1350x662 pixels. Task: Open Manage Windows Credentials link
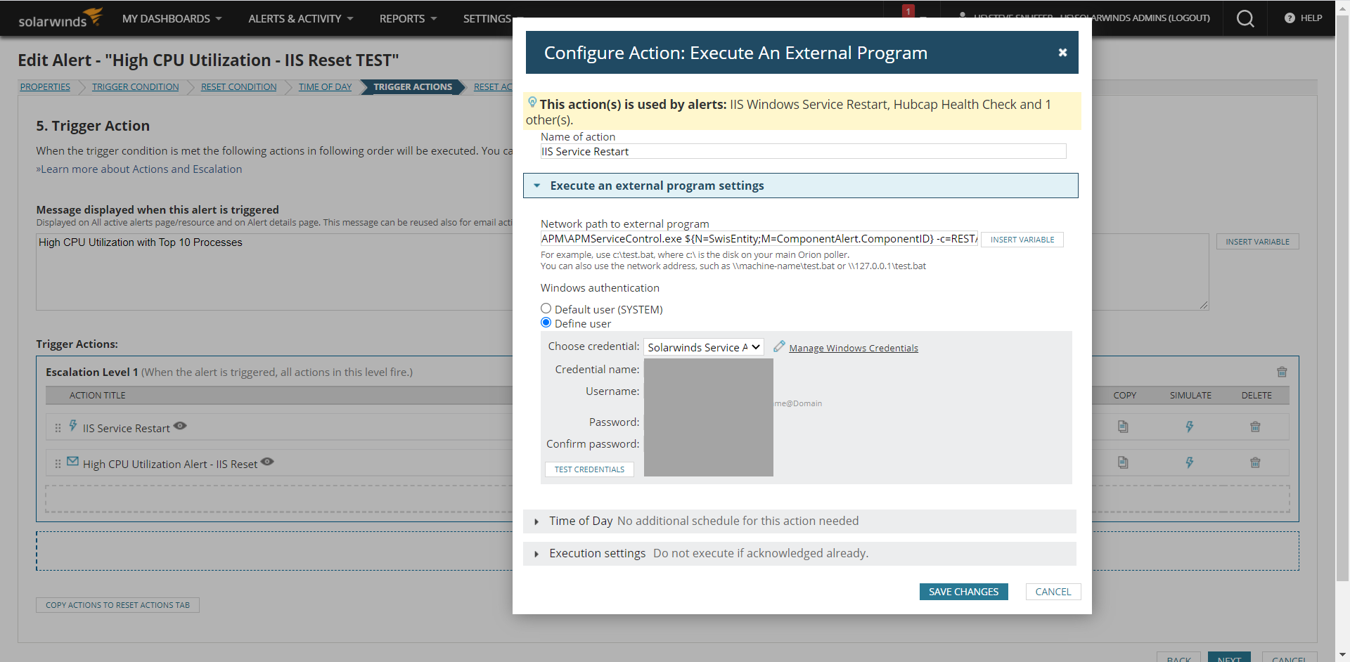coord(854,348)
